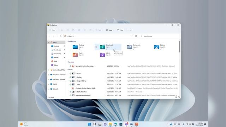This screenshot has width=226, height=127.
Task: Open Task View on the taskbar
Action: (100, 124)
